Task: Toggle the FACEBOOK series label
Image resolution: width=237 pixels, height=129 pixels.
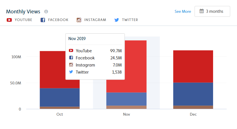Action: 58,20
